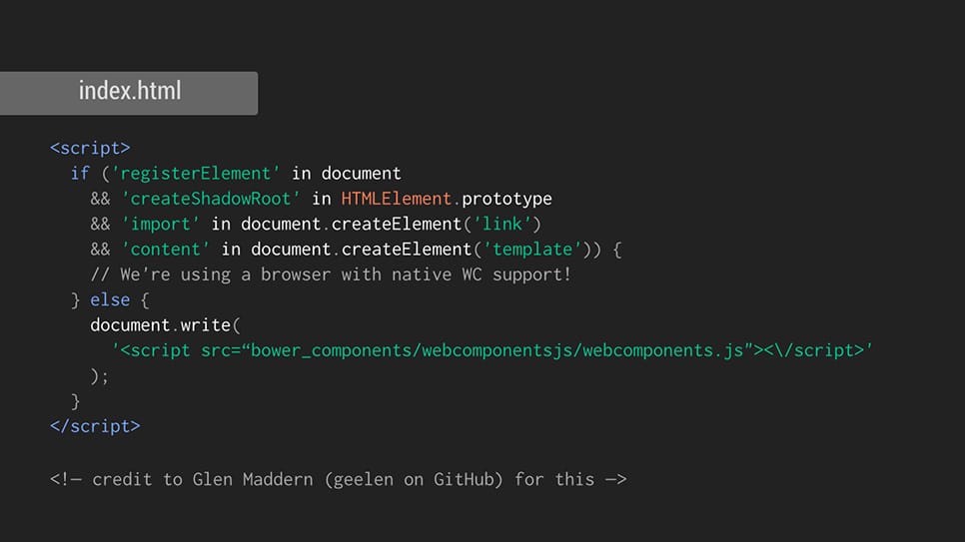The image size is (965, 542).
Task: Click the ); line closing document.write
Action: tap(100, 375)
